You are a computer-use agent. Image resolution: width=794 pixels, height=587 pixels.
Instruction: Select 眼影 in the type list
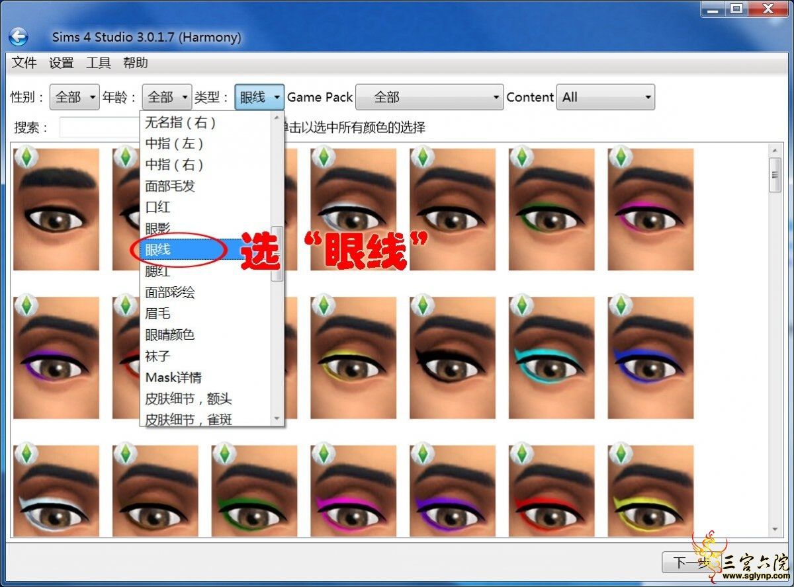click(x=206, y=228)
